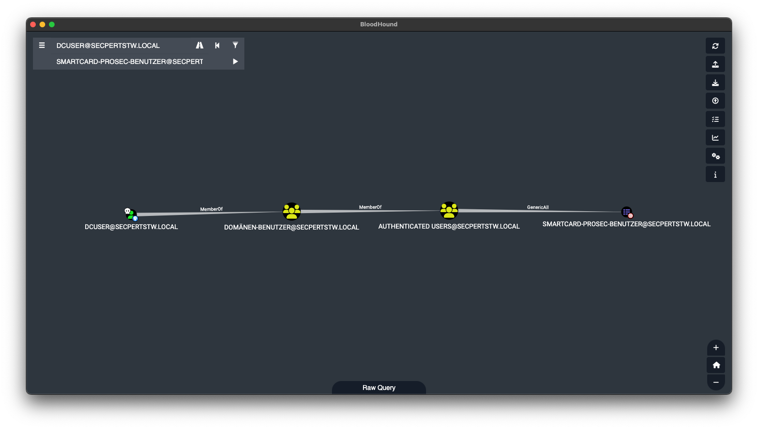Select the pathfinding route icon

(200, 45)
